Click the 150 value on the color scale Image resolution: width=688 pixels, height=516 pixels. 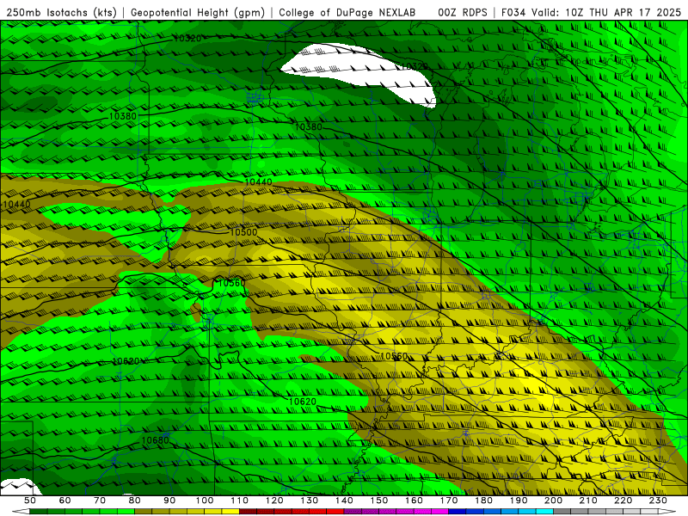(379, 501)
